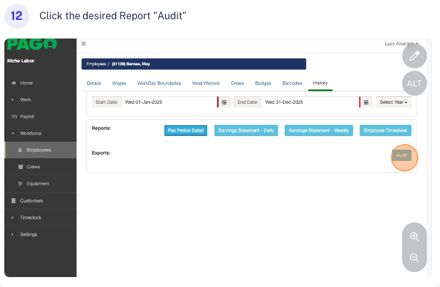Switch to the Wages tab
440x287 pixels.
click(x=119, y=83)
